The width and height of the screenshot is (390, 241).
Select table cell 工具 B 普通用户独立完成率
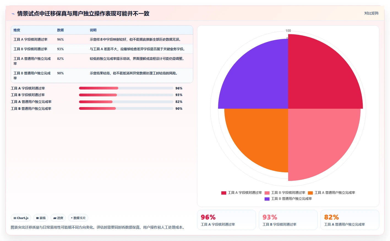[32, 75]
